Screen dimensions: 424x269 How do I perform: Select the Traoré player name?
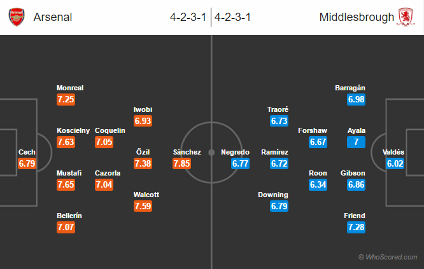[x=278, y=109]
